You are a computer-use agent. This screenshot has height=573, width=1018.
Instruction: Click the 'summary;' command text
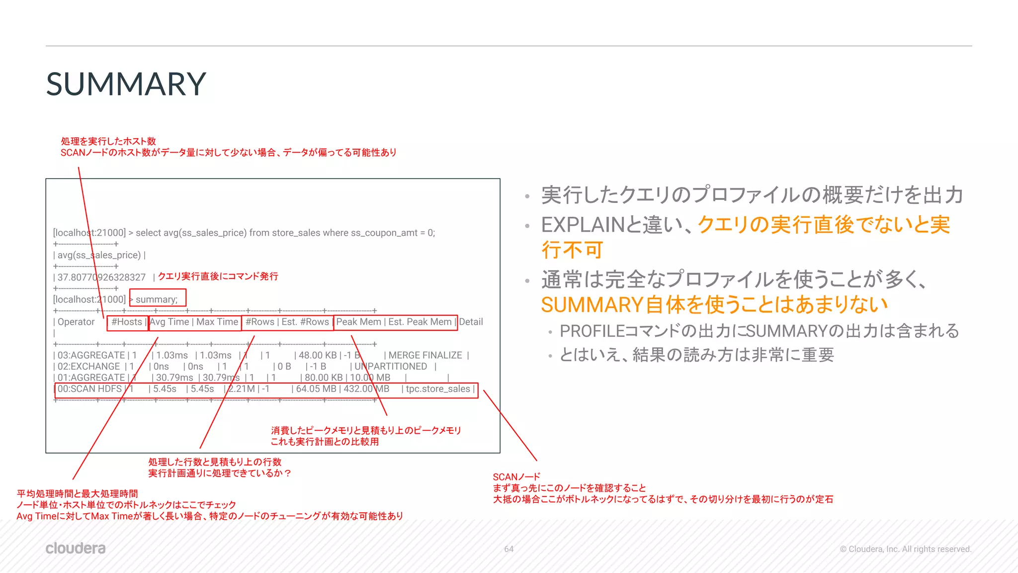157,299
